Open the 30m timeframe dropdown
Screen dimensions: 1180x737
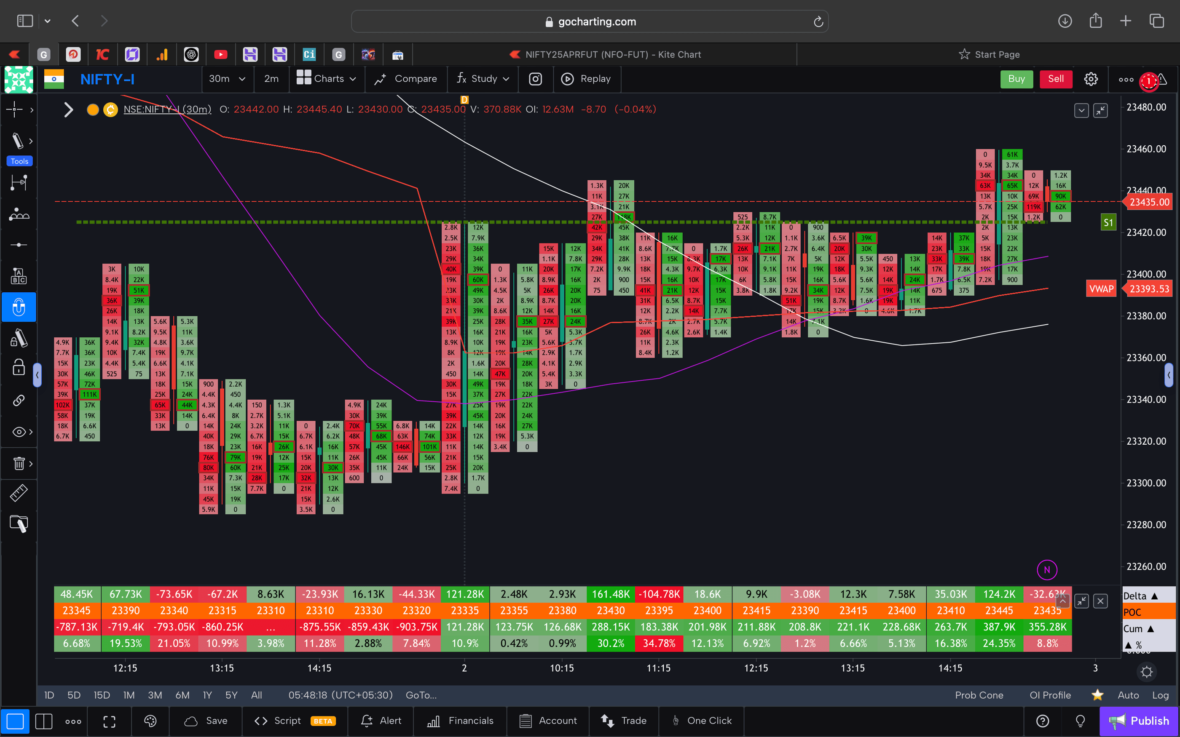(227, 78)
